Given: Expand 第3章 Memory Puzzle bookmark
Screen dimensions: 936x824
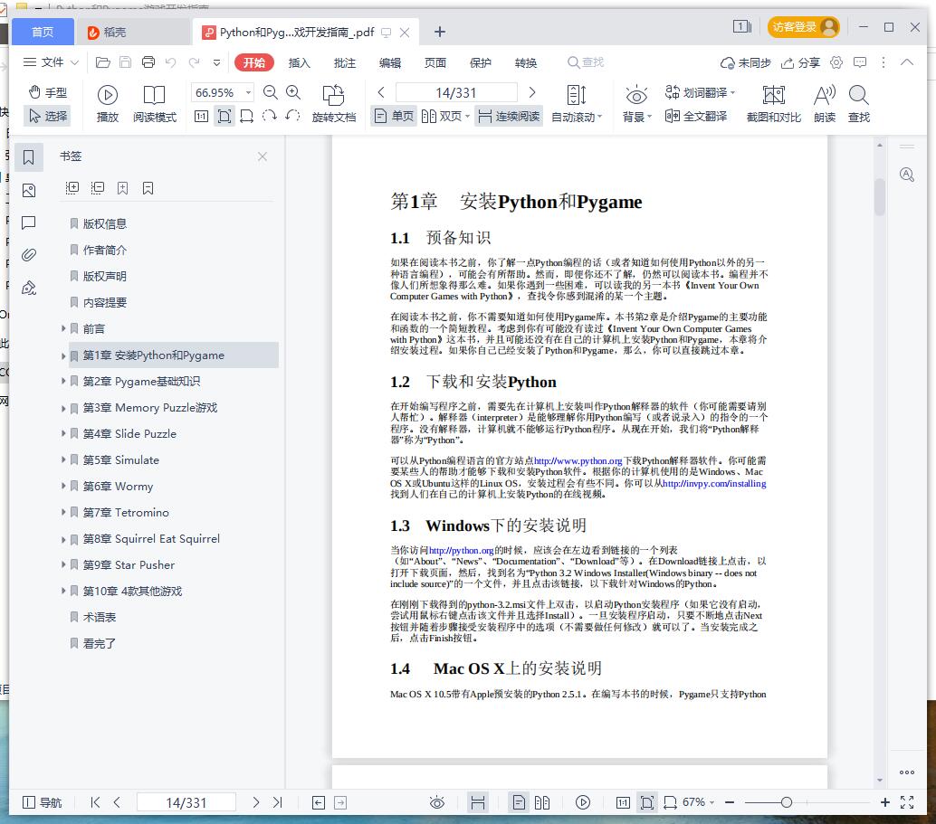Looking at the screenshot, I should coord(62,408).
